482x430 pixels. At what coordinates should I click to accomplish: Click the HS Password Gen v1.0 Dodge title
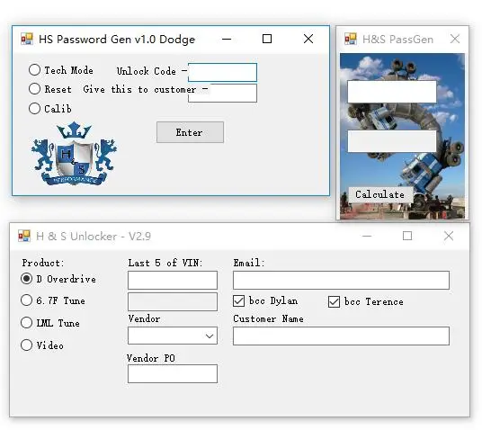point(117,40)
